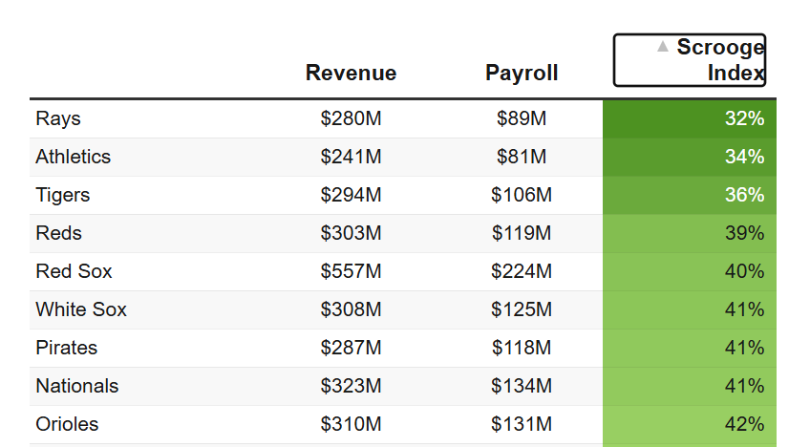Viewport: 810px width, 447px height.
Task: Select the Athletics team name
Action: click(73, 157)
